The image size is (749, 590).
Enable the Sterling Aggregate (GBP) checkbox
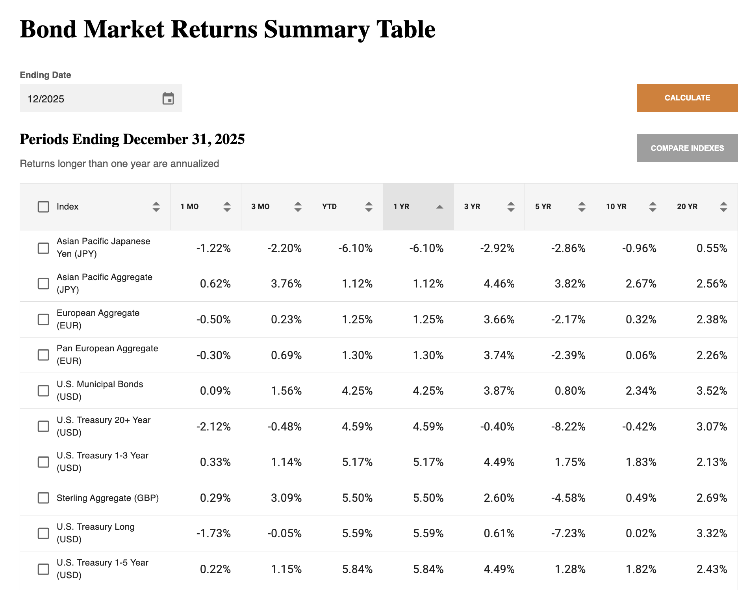[43, 498]
